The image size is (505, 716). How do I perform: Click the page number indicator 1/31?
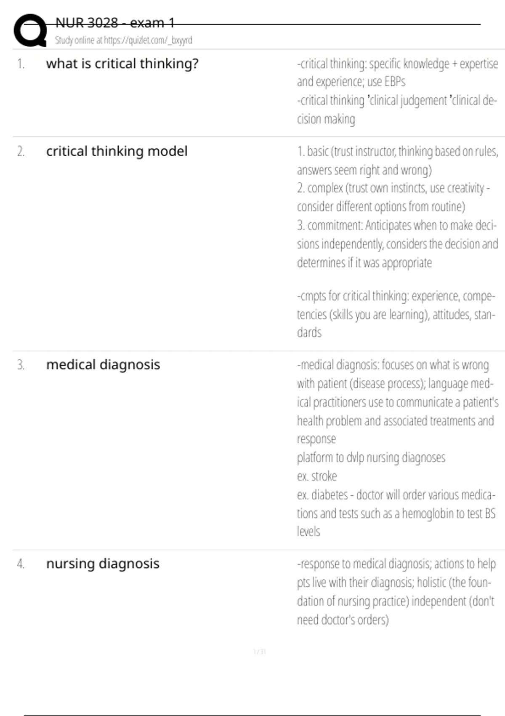260,652
